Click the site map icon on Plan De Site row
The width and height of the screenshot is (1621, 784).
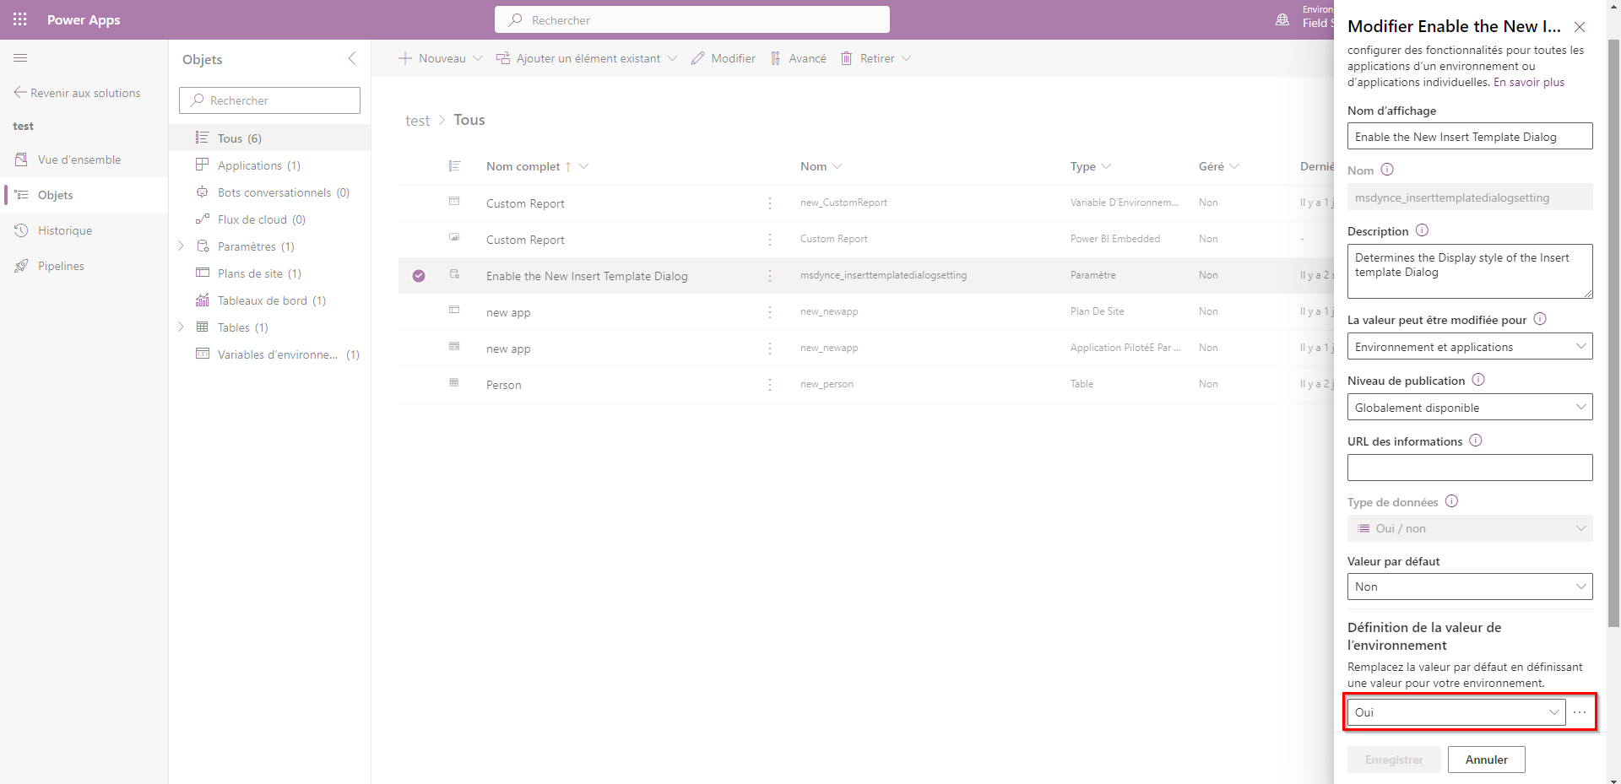pyautogui.click(x=454, y=310)
